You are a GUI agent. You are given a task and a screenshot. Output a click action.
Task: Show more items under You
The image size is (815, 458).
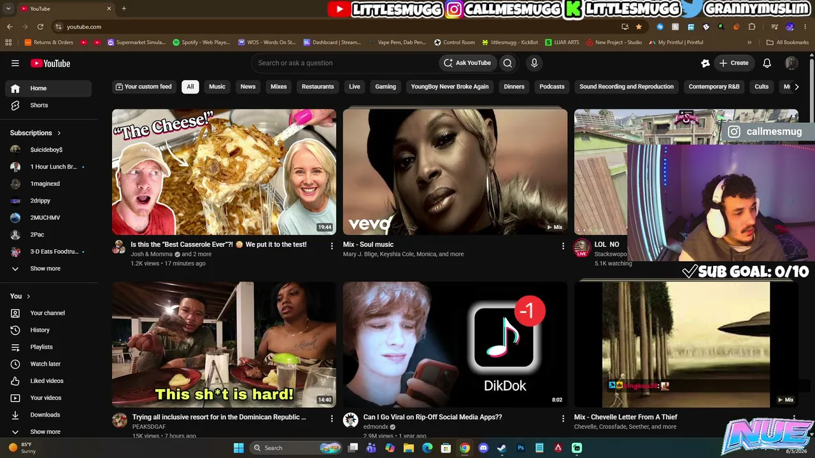click(48, 432)
